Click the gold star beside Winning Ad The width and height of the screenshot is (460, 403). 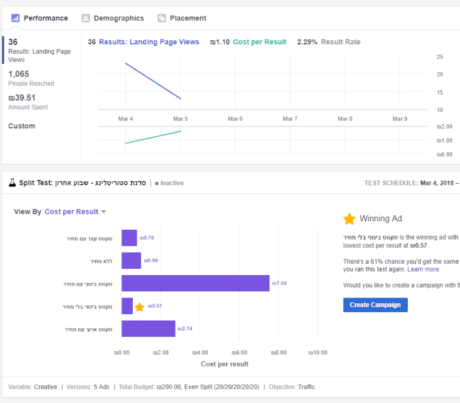click(349, 219)
